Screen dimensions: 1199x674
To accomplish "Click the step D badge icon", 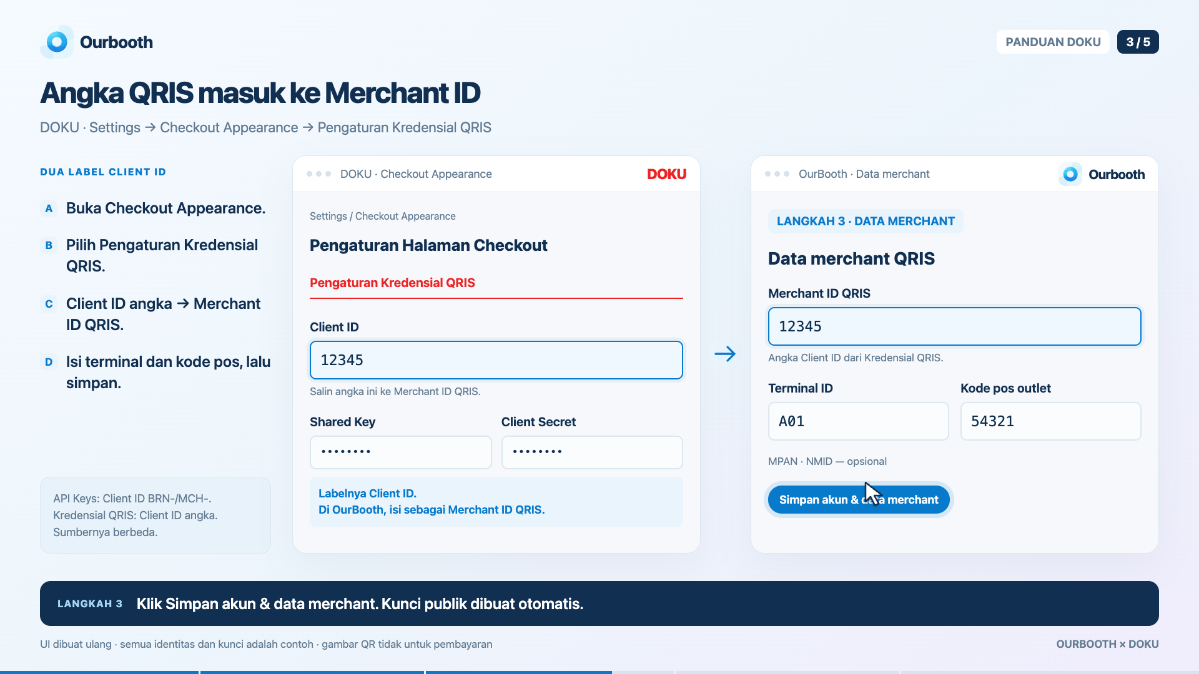I will coord(49,362).
